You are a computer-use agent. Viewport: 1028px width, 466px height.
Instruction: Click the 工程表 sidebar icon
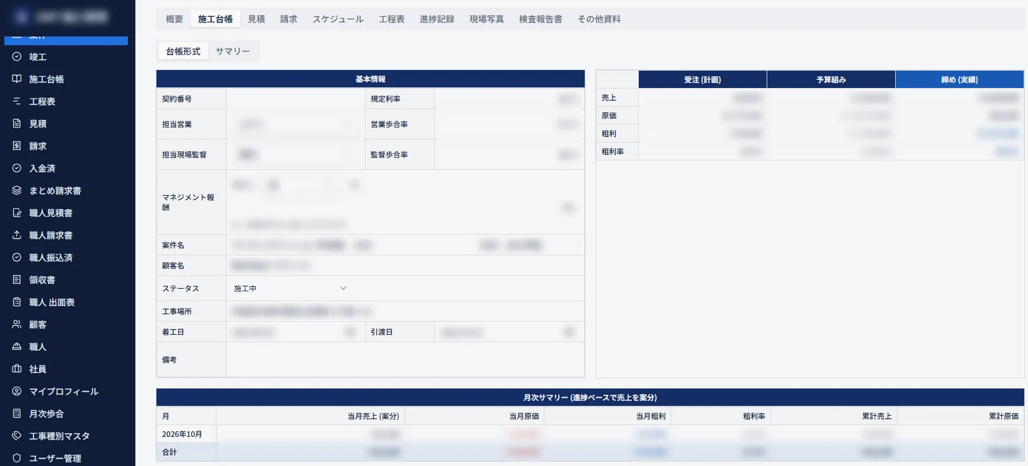tap(17, 101)
